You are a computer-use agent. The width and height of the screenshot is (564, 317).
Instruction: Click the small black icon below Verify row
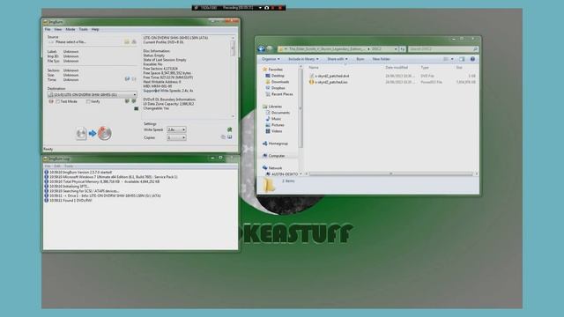click(137, 108)
